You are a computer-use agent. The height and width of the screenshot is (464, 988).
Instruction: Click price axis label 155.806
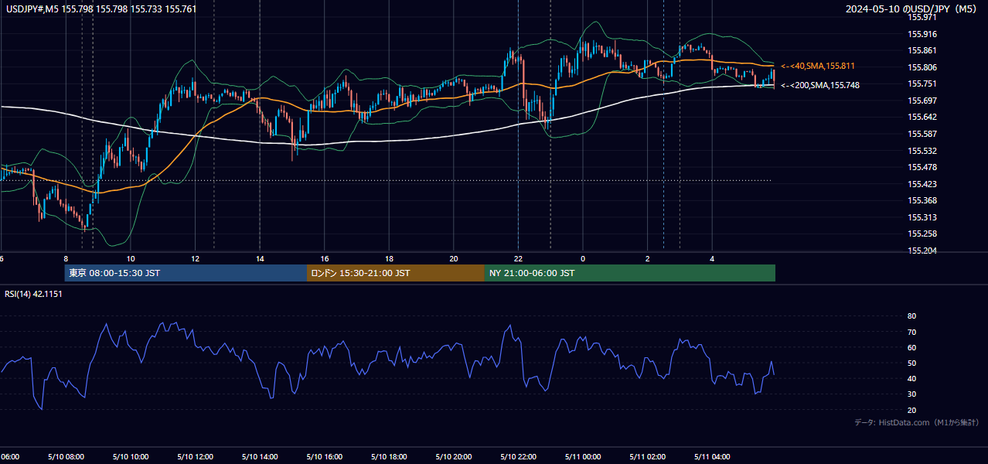[922, 67]
